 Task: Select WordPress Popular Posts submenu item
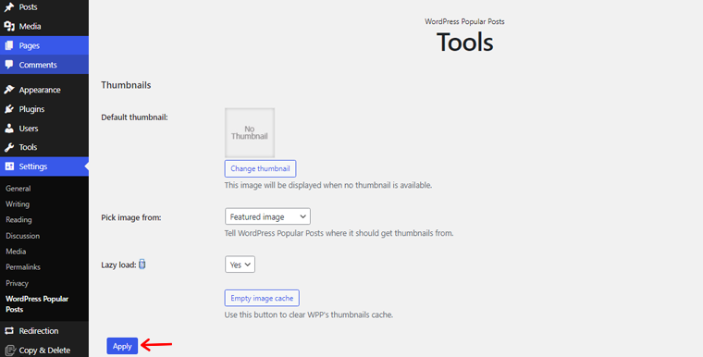click(x=37, y=304)
